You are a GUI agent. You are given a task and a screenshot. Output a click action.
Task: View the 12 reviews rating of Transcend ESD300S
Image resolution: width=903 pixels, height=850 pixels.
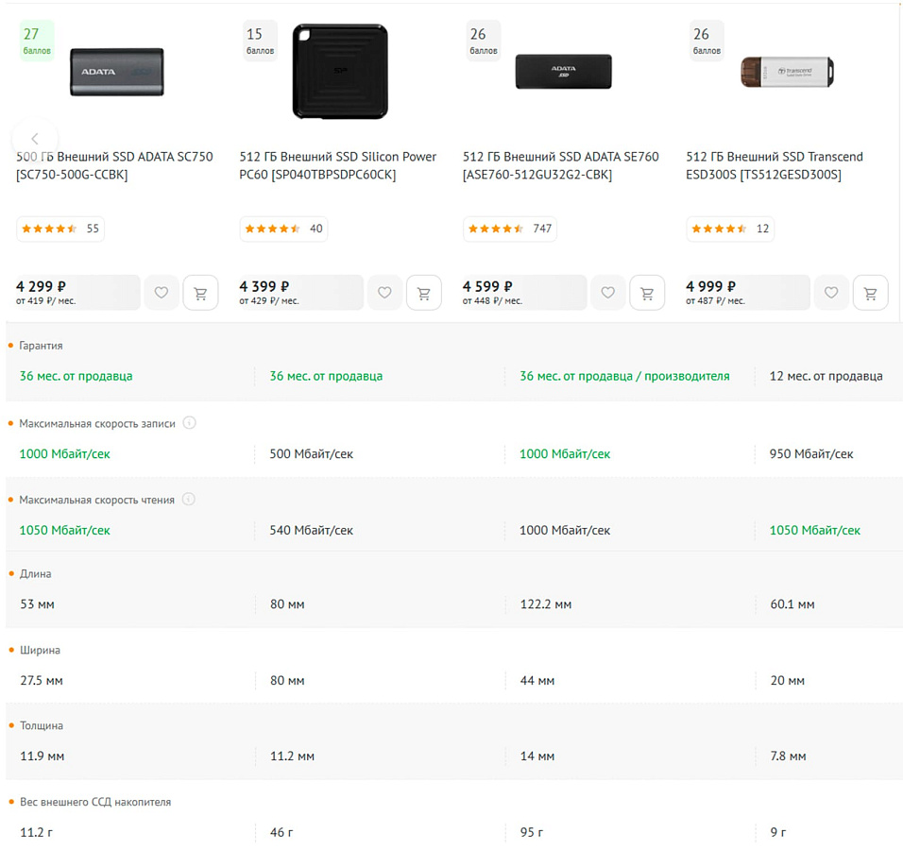(730, 229)
